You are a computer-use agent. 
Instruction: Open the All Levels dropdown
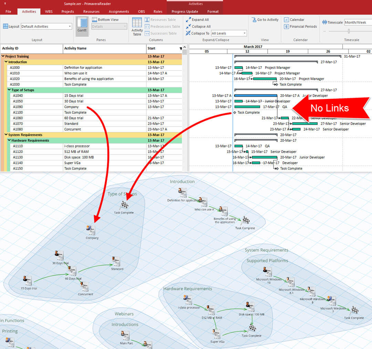229,33
